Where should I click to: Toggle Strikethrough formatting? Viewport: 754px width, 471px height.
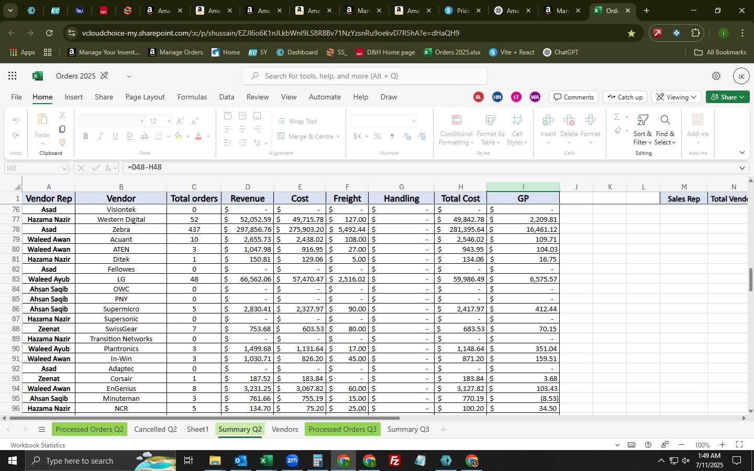(145, 136)
